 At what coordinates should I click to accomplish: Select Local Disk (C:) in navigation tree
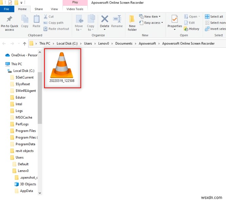click(21, 71)
